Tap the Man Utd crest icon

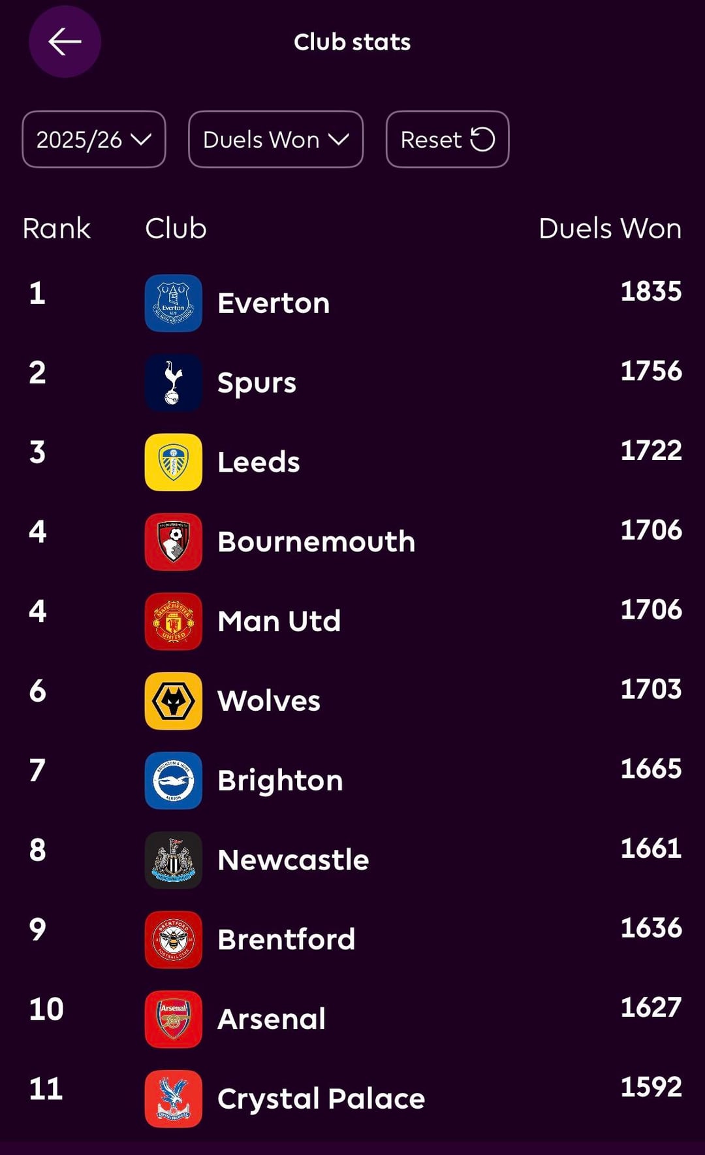(173, 621)
